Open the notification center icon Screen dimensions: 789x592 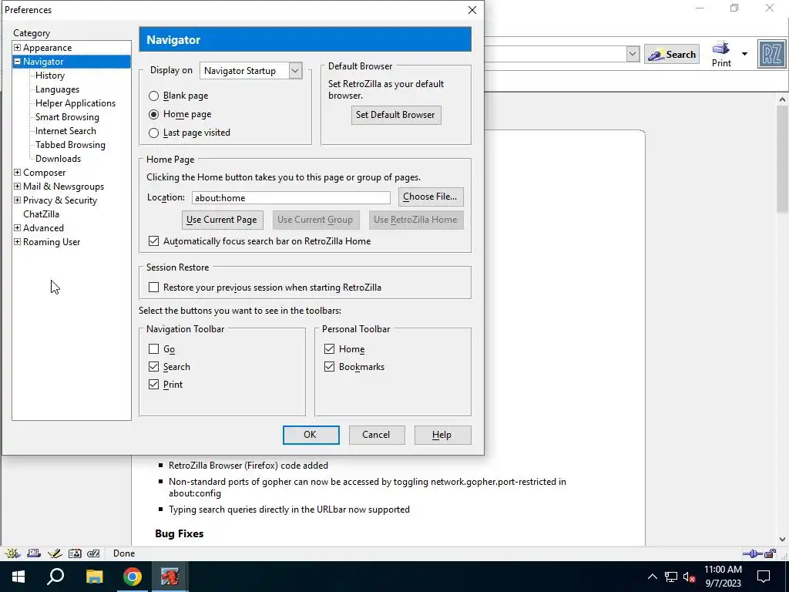click(x=764, y=577)
